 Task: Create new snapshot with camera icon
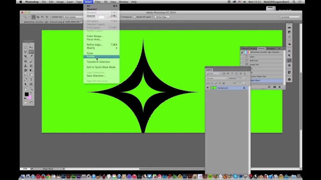[275, 87]
